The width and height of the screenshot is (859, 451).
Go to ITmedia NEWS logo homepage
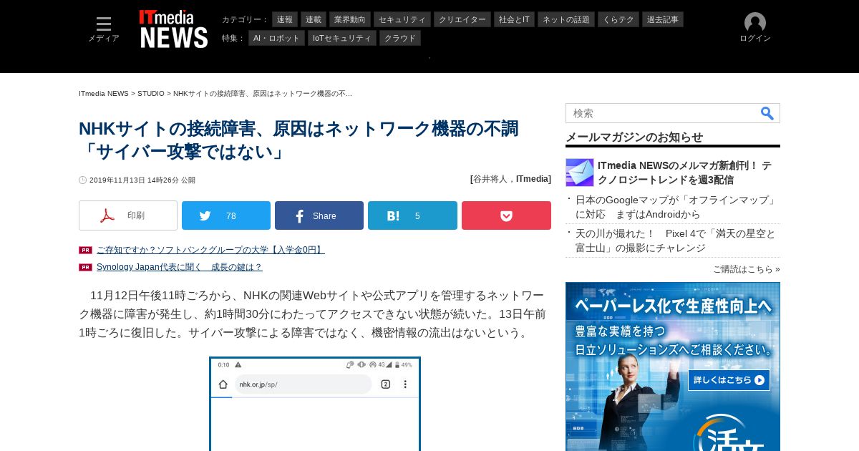(x=174, y=29)
